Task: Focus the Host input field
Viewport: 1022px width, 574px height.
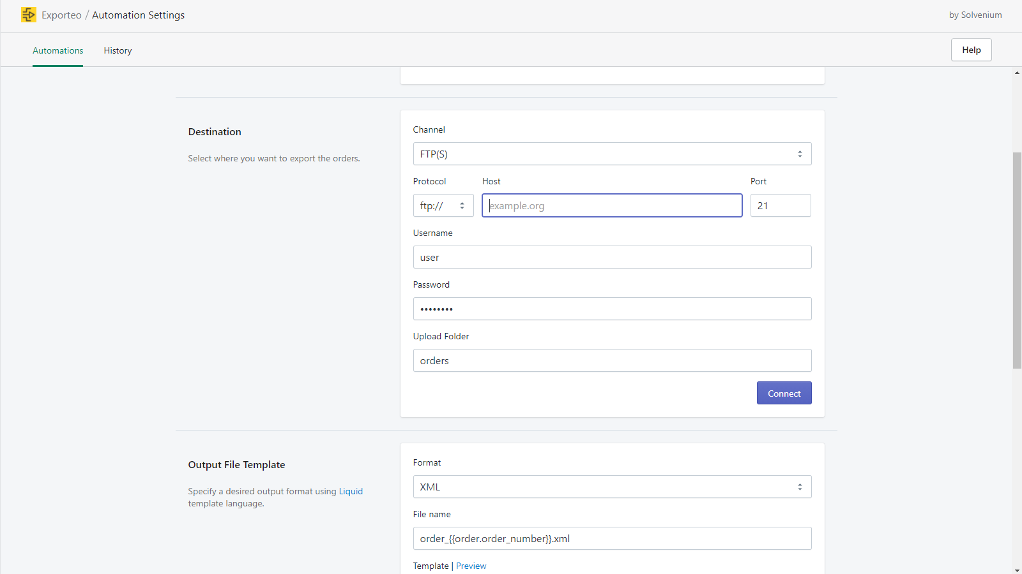Action: point(611,205)
